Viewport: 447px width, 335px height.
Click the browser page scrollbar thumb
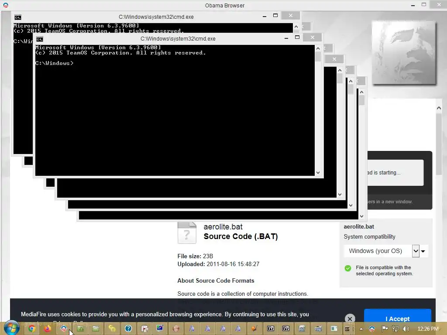pyautogui.click(x=439, y=144)
